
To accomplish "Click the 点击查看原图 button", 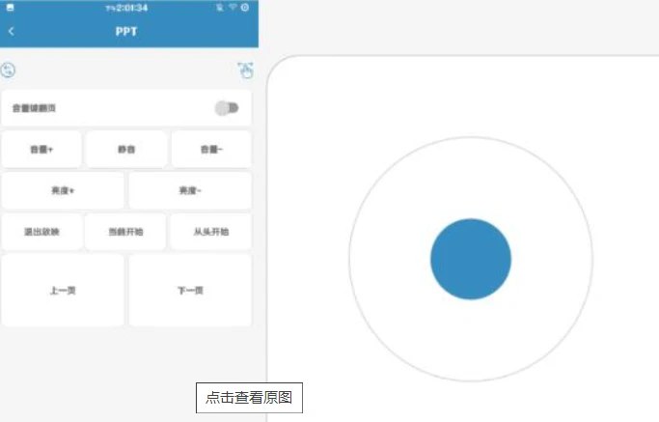I will click(x=249, y=398).
